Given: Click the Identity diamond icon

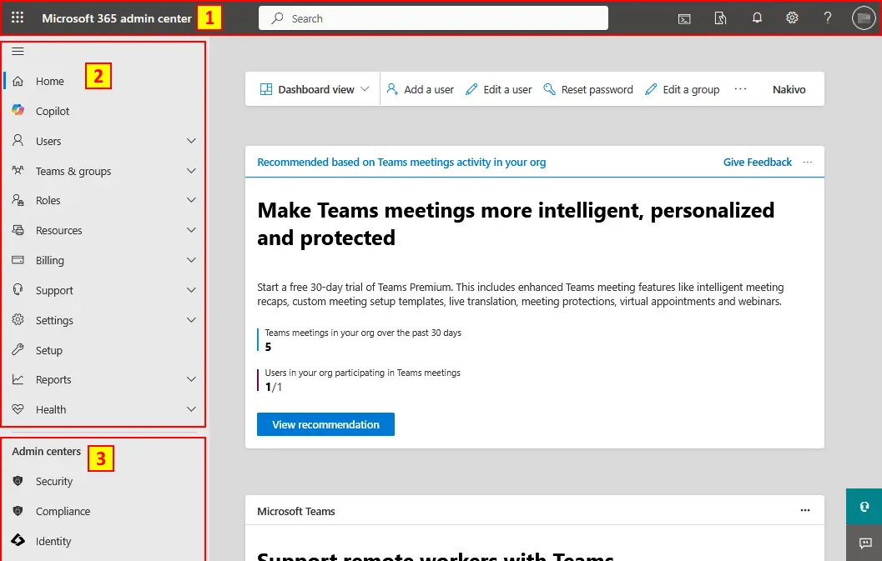Looking at the screenshot, I should 18,540.
